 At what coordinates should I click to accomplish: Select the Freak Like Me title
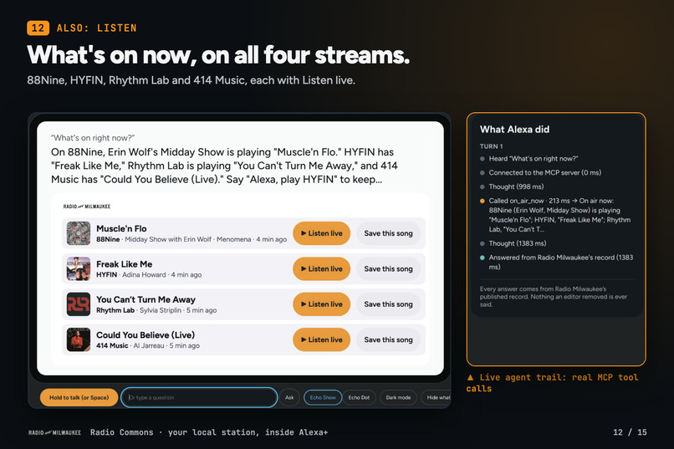125,264
